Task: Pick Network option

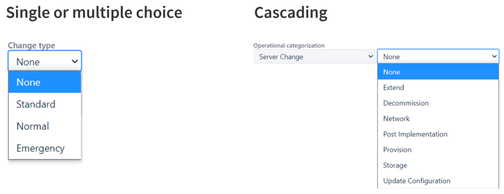Action: tap(438, 119)
